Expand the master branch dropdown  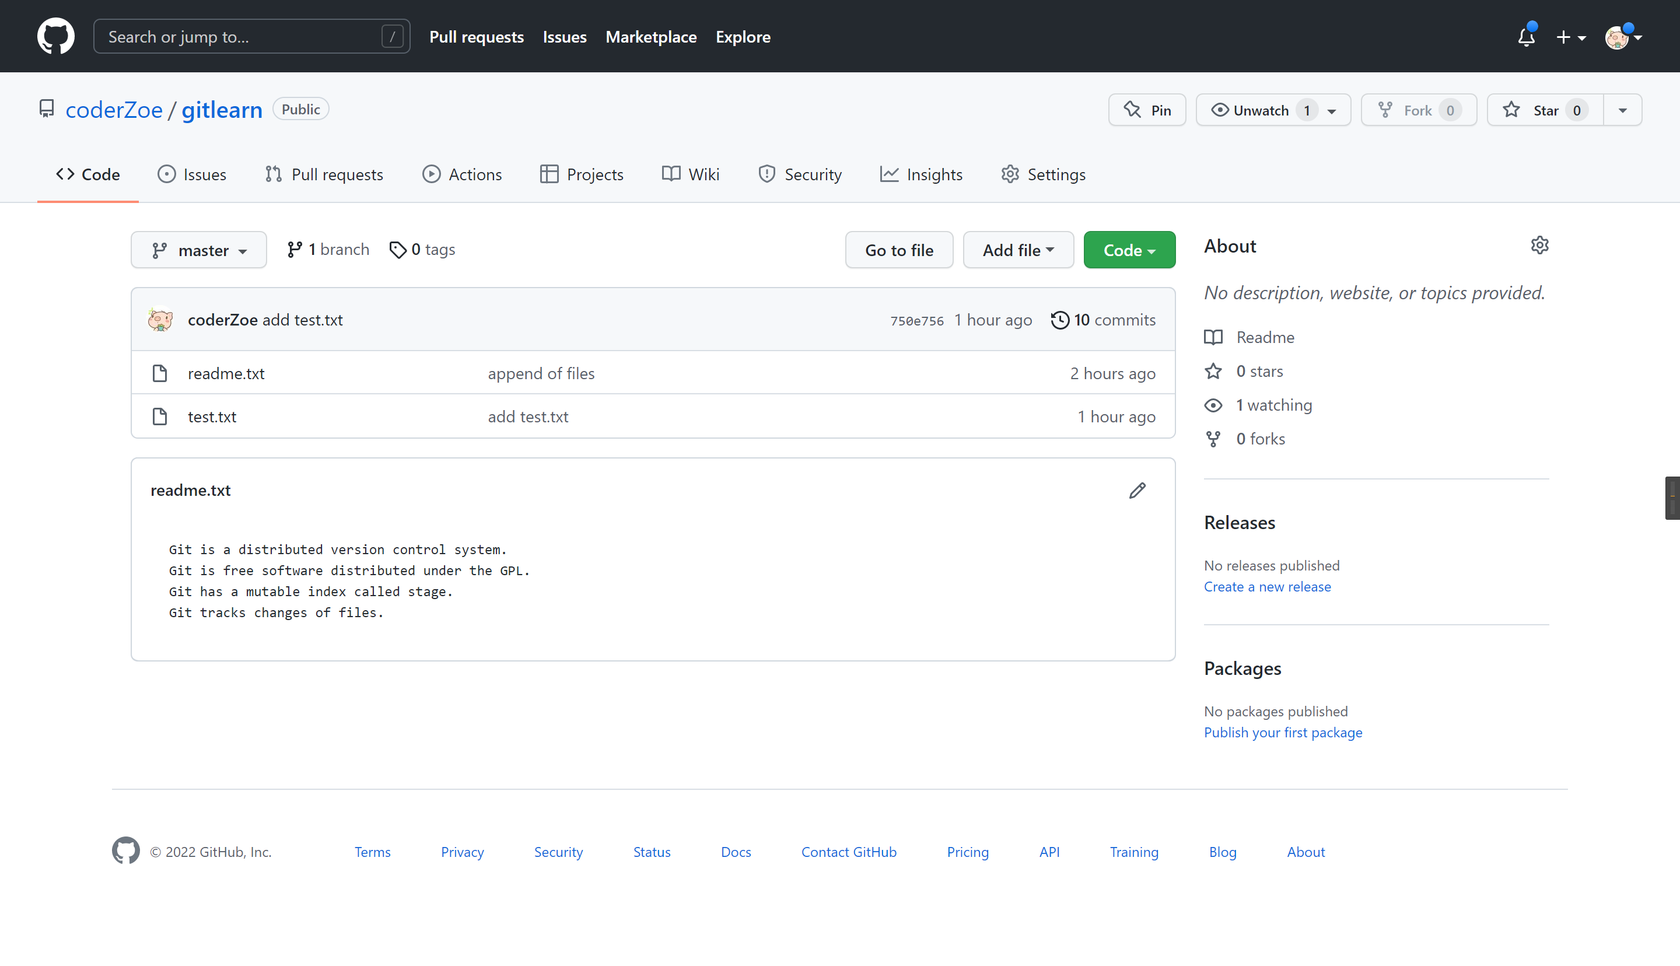[199, 250]
